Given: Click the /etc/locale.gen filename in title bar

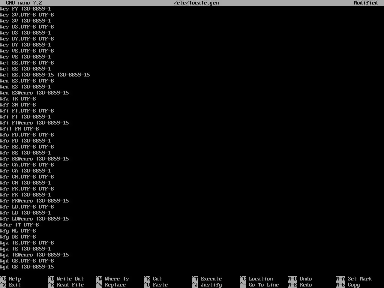Looking at the screenshot, I should point(196,3).
